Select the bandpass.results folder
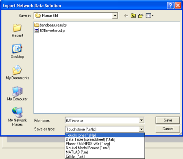The width and height of the screenshot is (183, 159). 50,25
